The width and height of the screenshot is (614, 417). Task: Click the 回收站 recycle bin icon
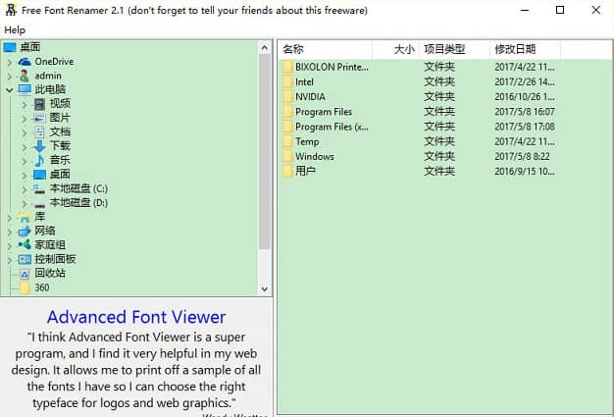tap(25, 274)
